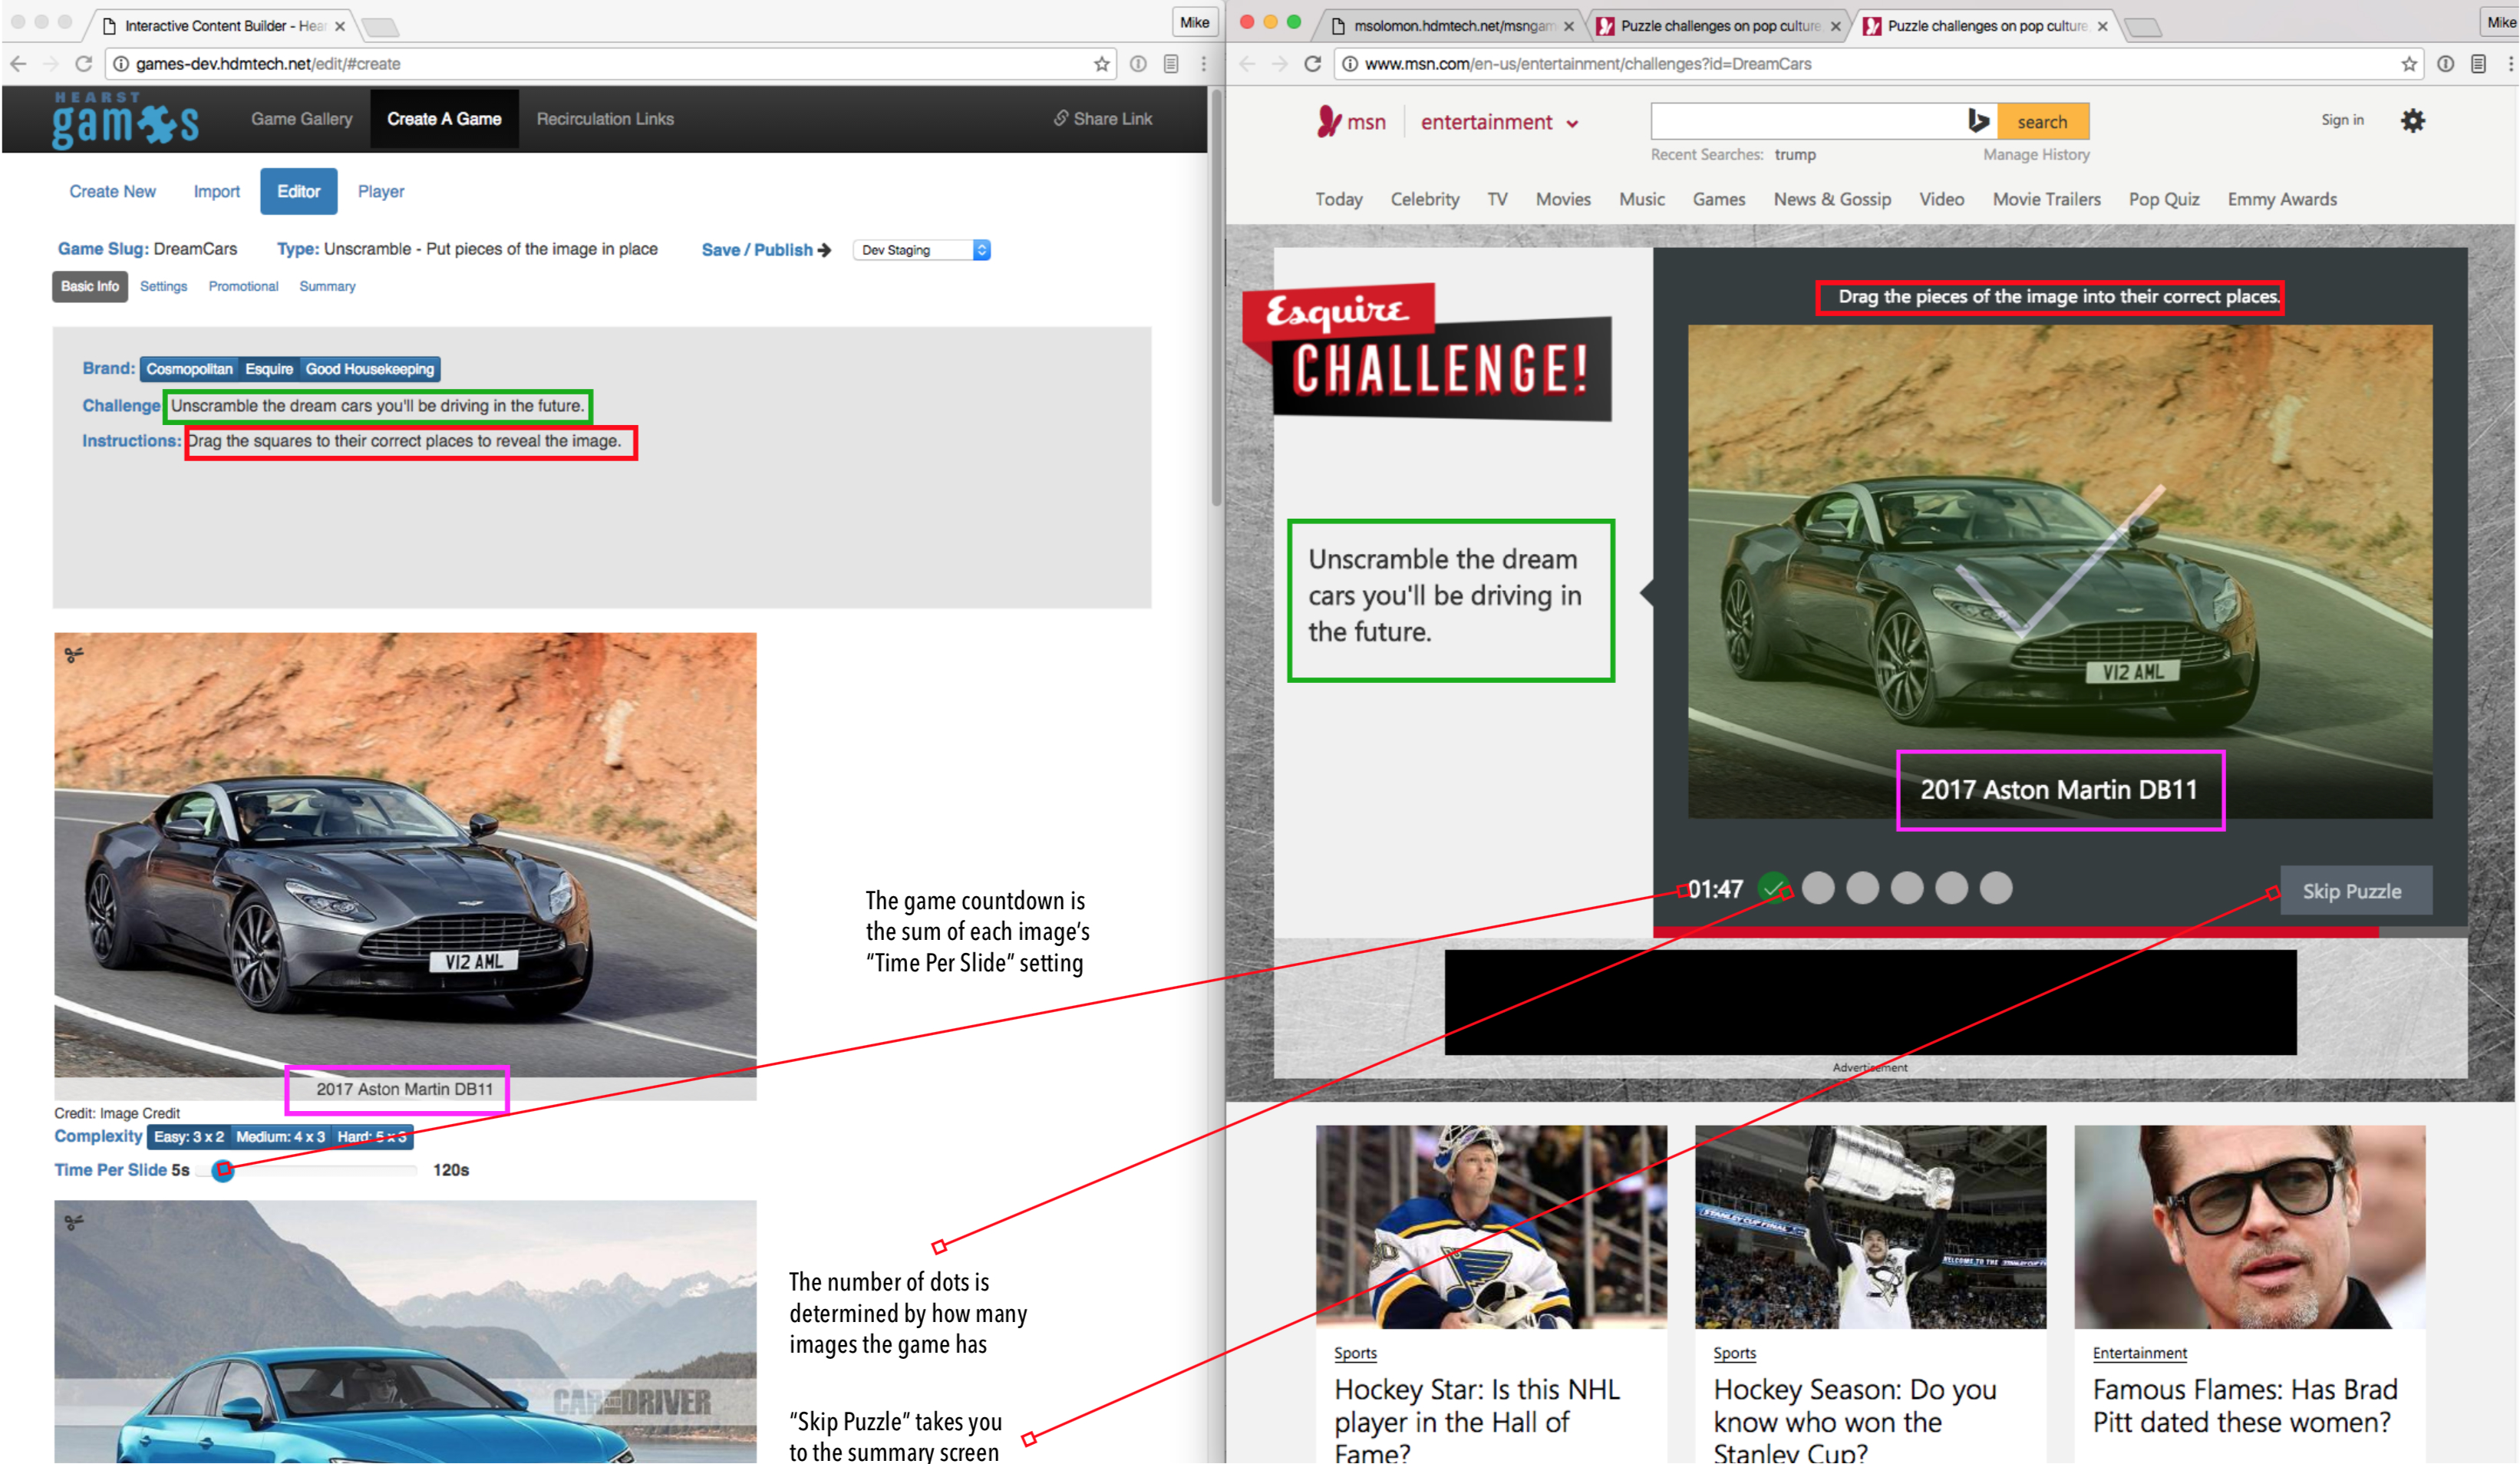Close the msolomon.hdmtech.net tab
Screen dimensions: 2520x1464
(1568, 26)
